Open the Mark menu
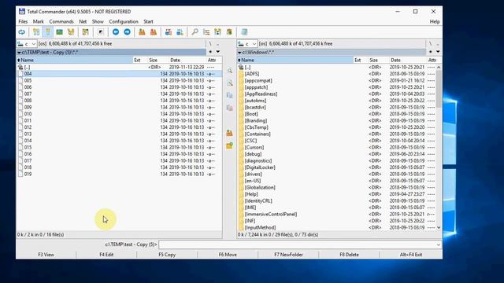This screenshot has height=283, width=504. tap(39, 21)
